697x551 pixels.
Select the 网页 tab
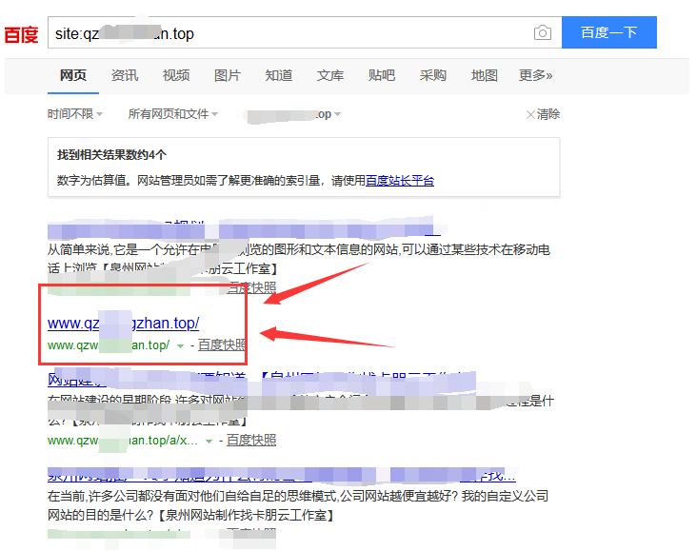click(x=73, y=75)
